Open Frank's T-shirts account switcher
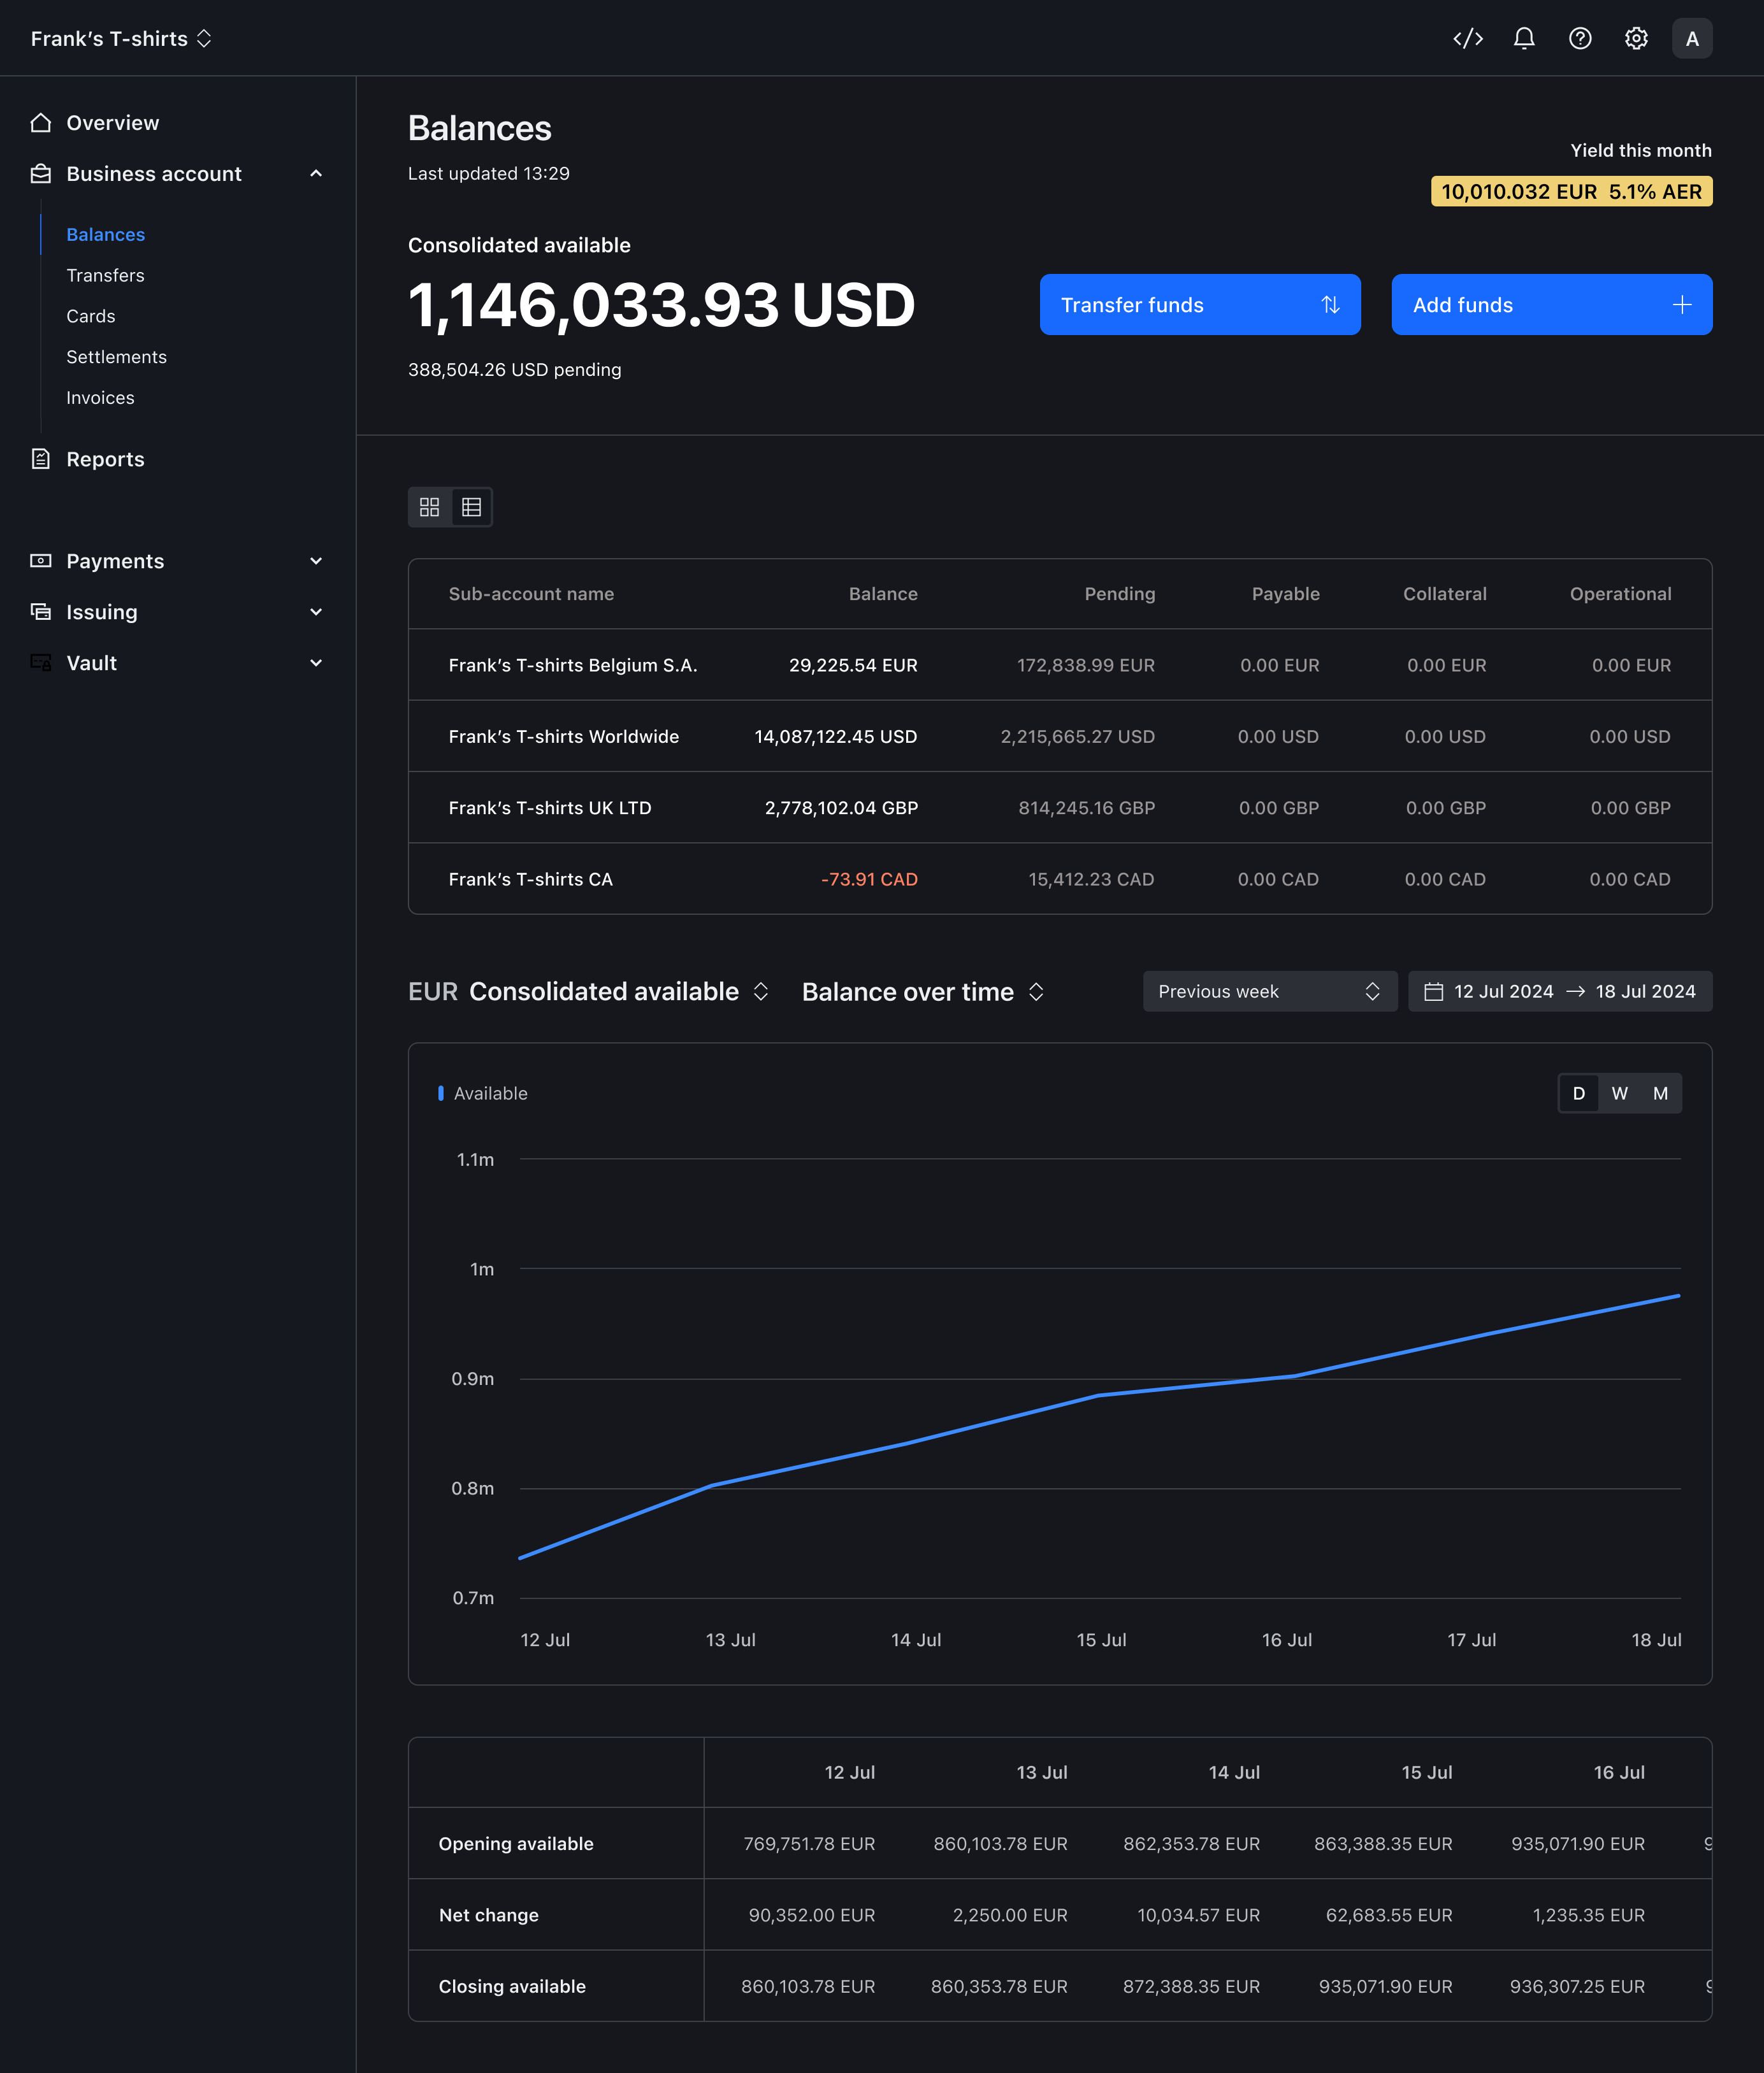 (x=121, y=38)
